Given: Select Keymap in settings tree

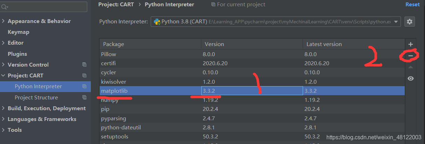Looking at the screenshot, I should pyautogui.click(x=19, y=32).
